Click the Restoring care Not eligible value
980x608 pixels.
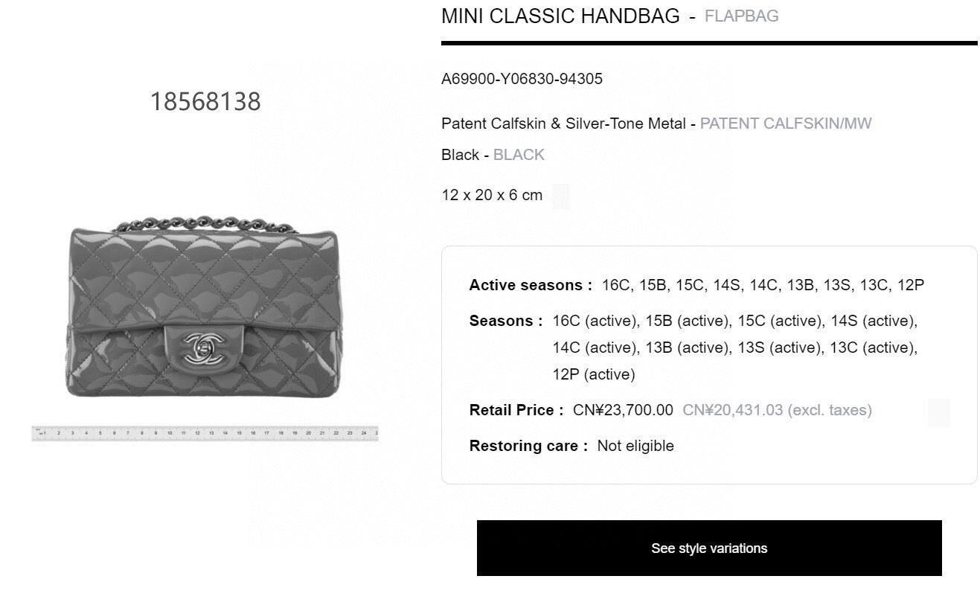(x=635, y=446)
